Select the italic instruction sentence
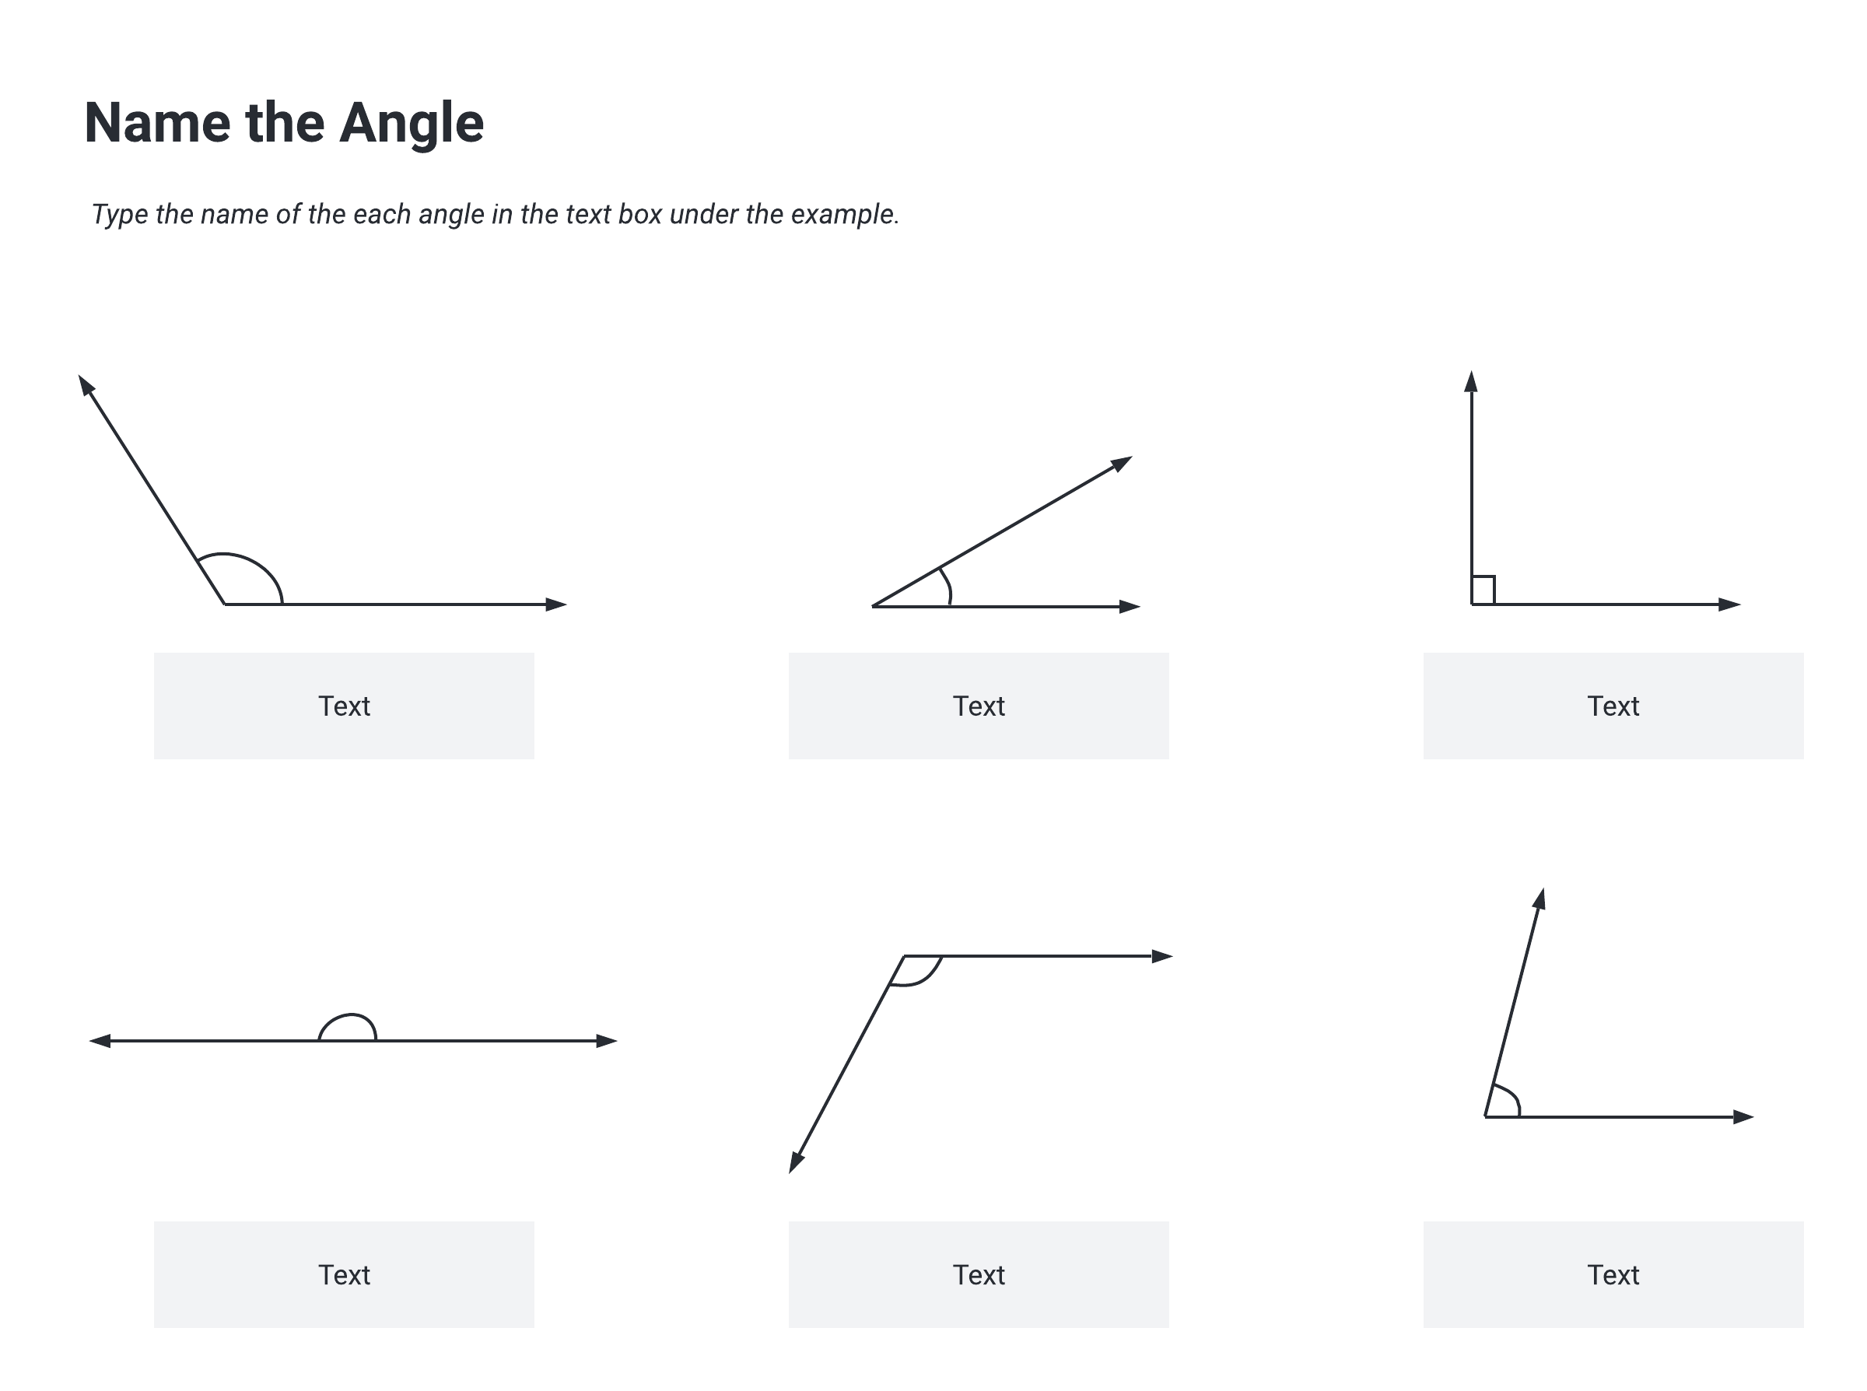 coord(495,214)
